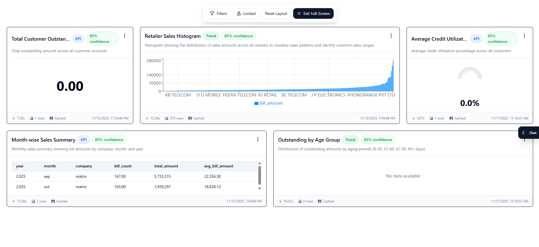Click KPI badge on Month-wise Sales Summary
This screenshot has height=247, width=539.
[84, 140]
